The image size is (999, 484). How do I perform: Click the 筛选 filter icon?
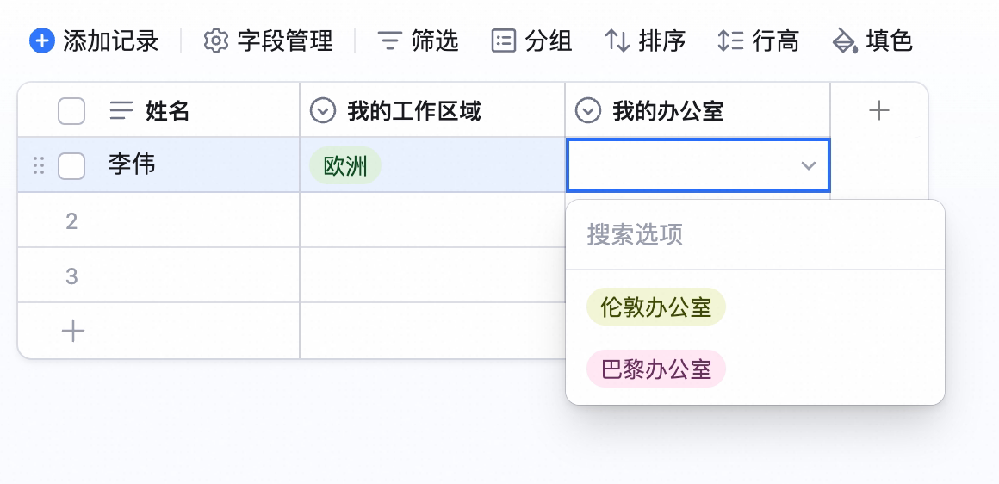[389, 41]
